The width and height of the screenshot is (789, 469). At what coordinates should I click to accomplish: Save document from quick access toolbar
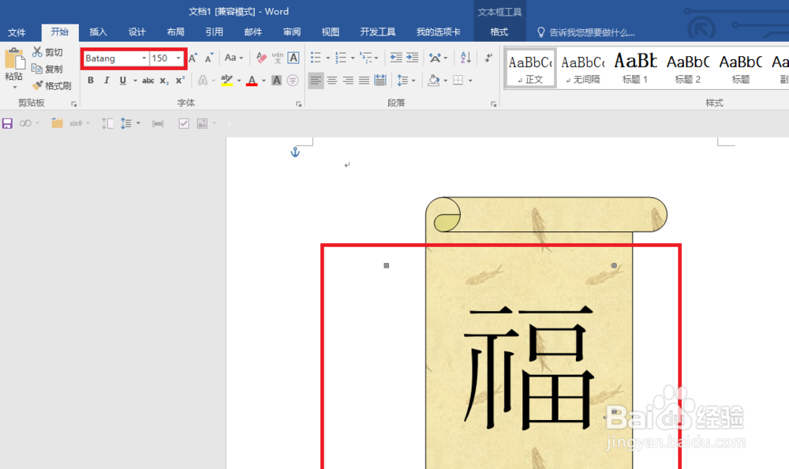pos(7,123)
